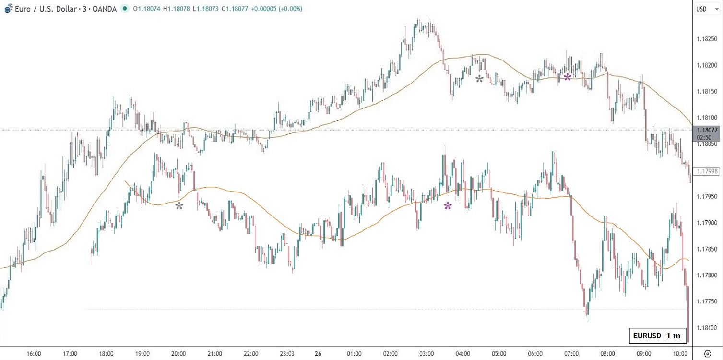
Task: Click the 1.18200 price axis label
Action: click(706, 65)
